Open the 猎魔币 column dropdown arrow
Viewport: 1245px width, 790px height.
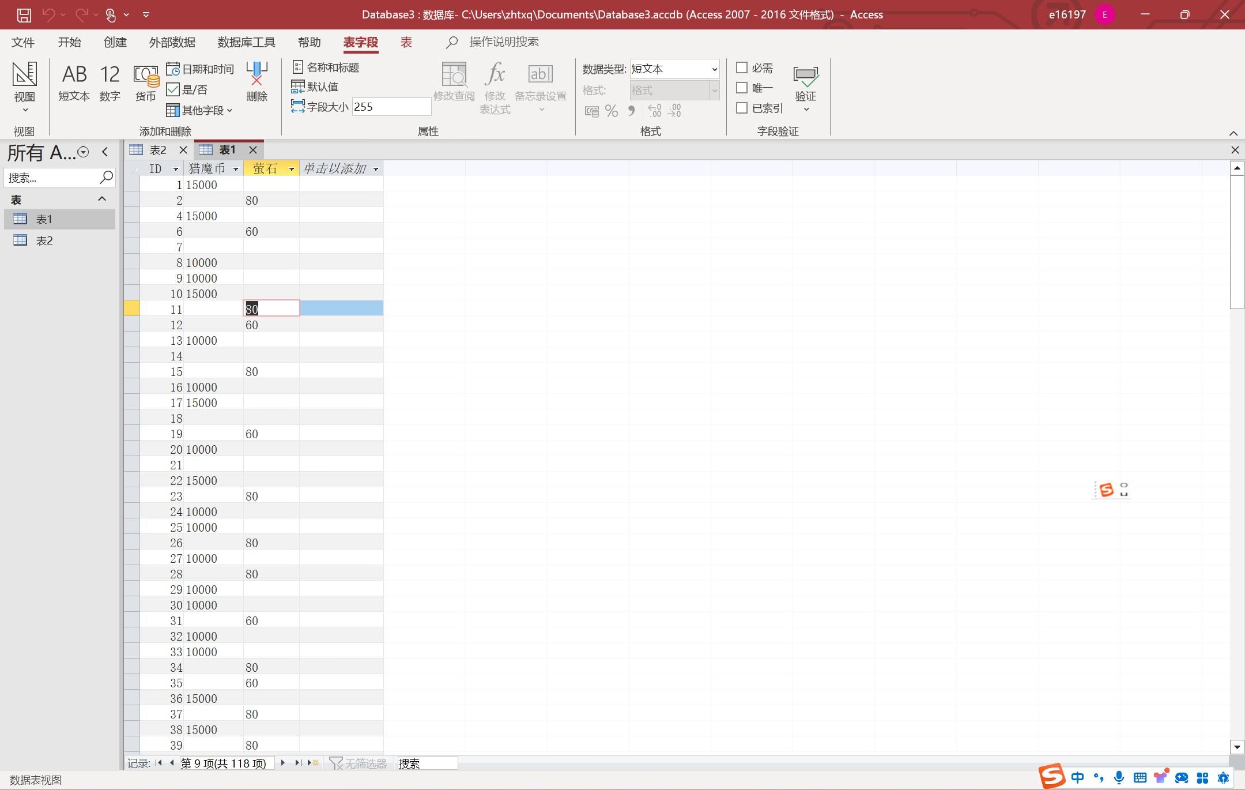point(236,169)
